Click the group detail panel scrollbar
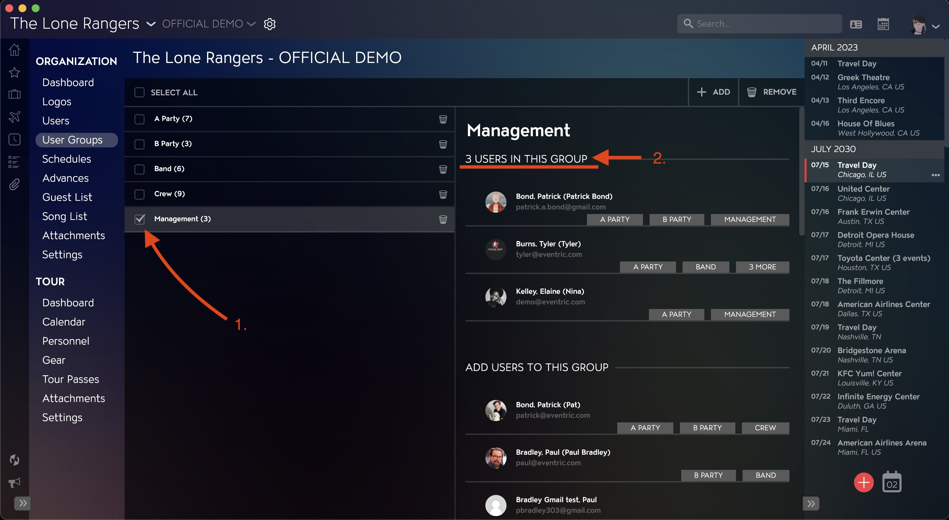Screen dimensions: 949x520 (801, 171)
